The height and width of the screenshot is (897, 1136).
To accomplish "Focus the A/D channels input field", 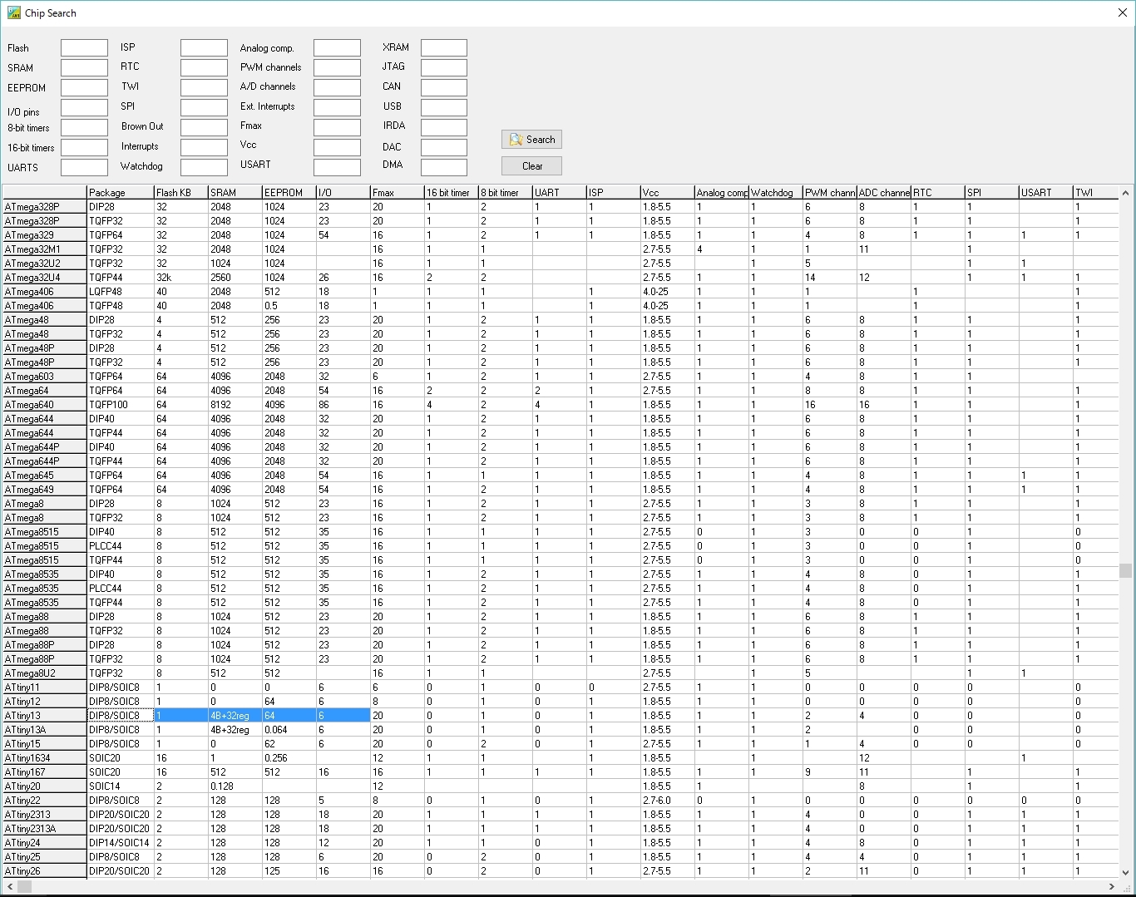I will (337, 88).
